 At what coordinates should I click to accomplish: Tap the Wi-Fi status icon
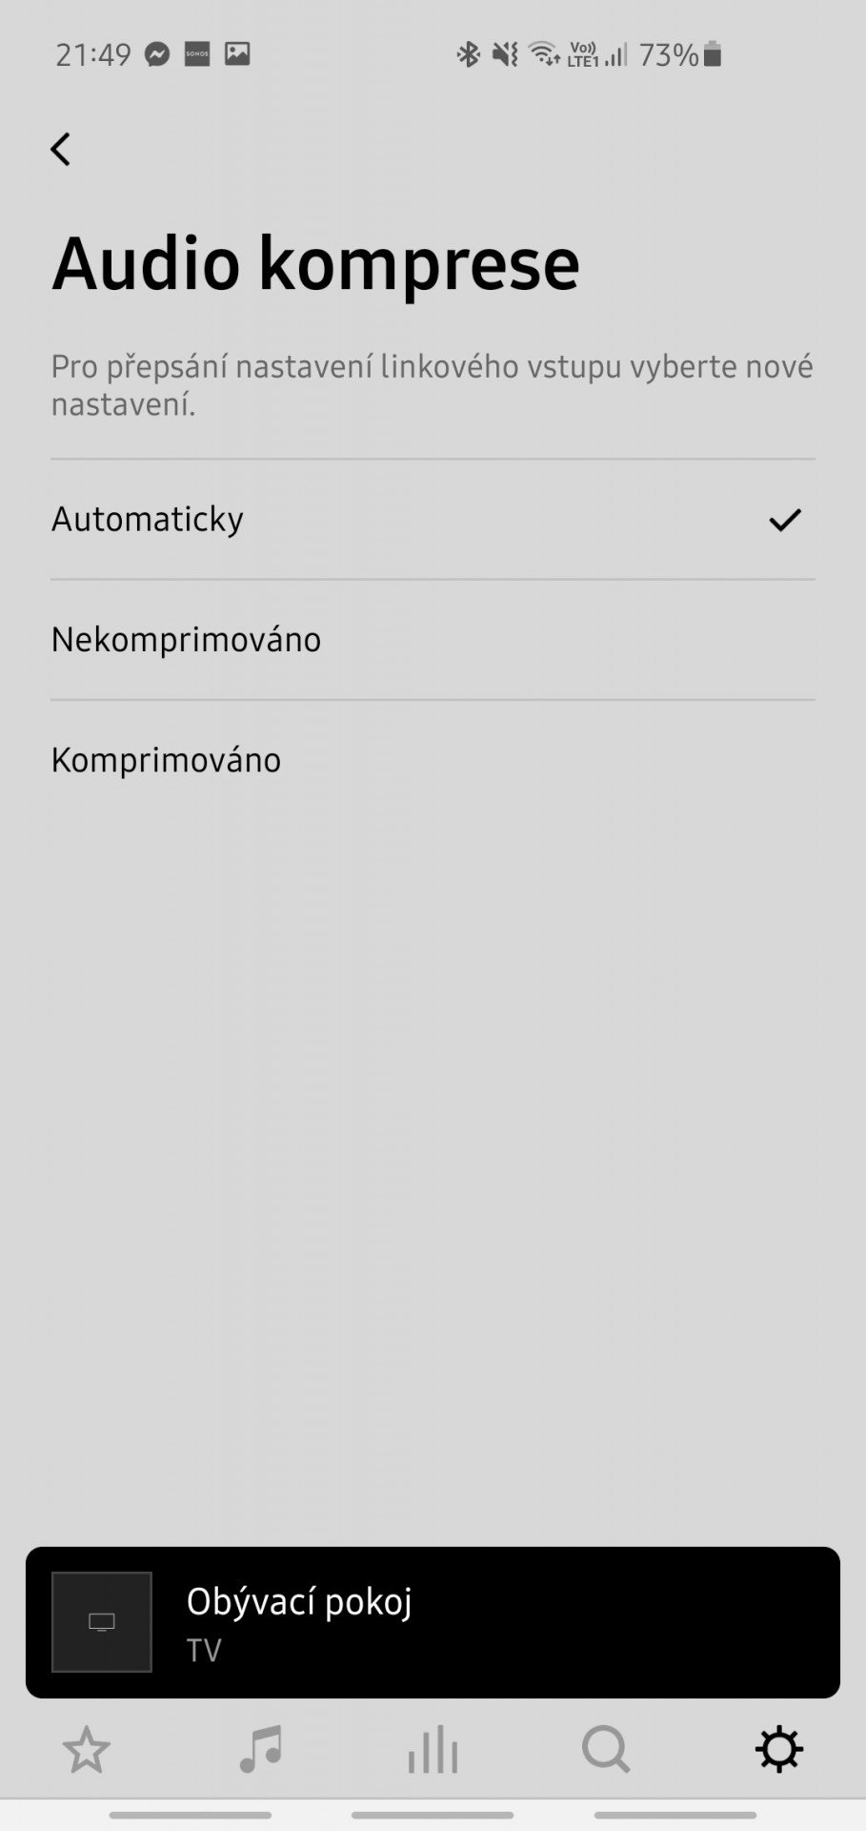(545, 54)
